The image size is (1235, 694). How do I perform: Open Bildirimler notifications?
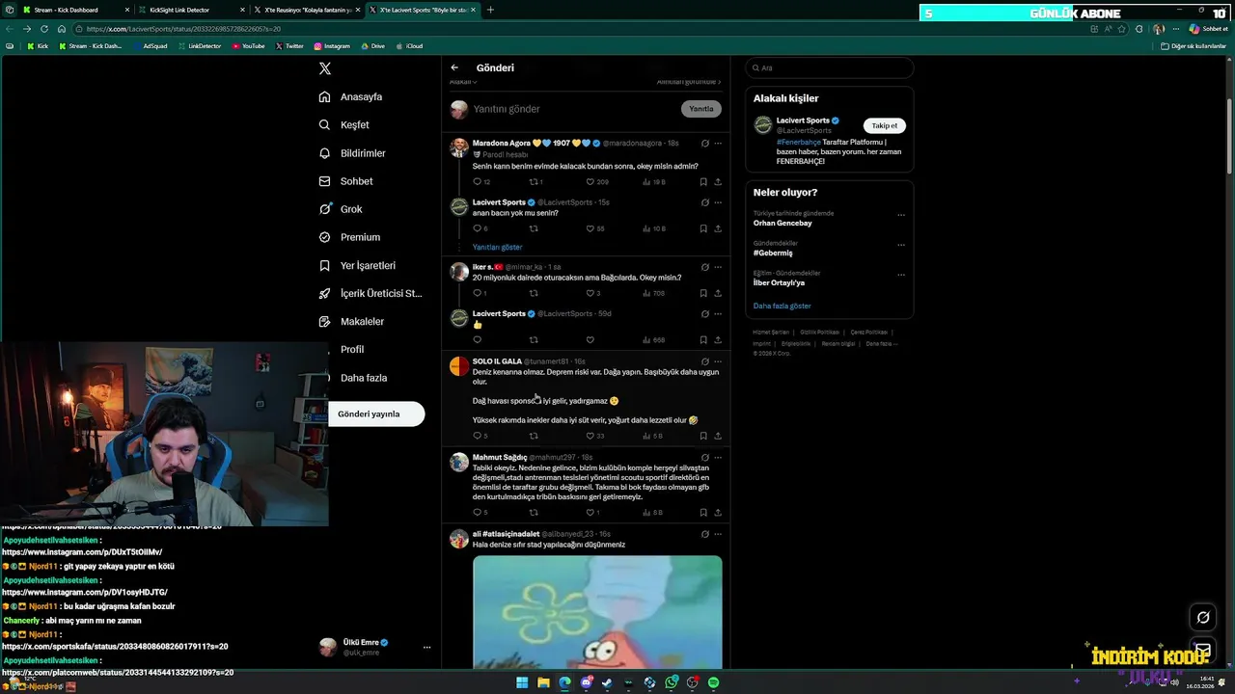[352, 153]
